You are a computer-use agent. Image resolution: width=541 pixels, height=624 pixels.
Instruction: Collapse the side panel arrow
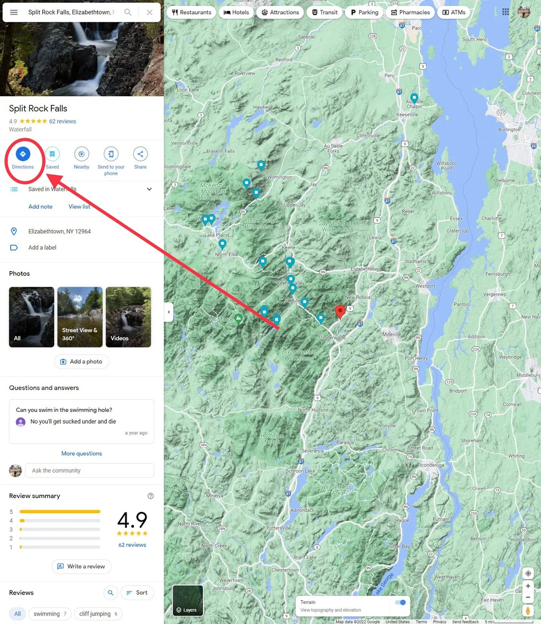tap(169, 312)
